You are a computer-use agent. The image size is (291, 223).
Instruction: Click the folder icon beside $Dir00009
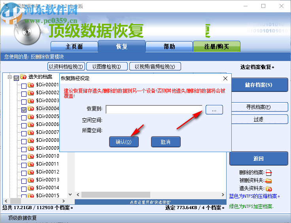(x=31, y=148)
